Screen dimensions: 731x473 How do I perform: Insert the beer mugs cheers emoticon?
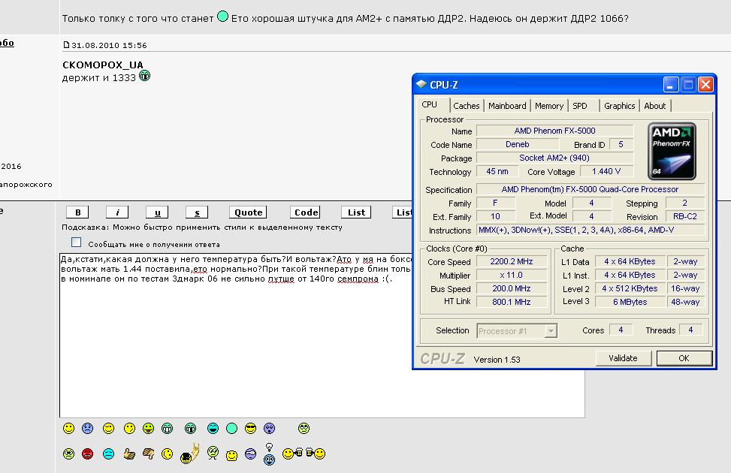click(x=304, y=453)
